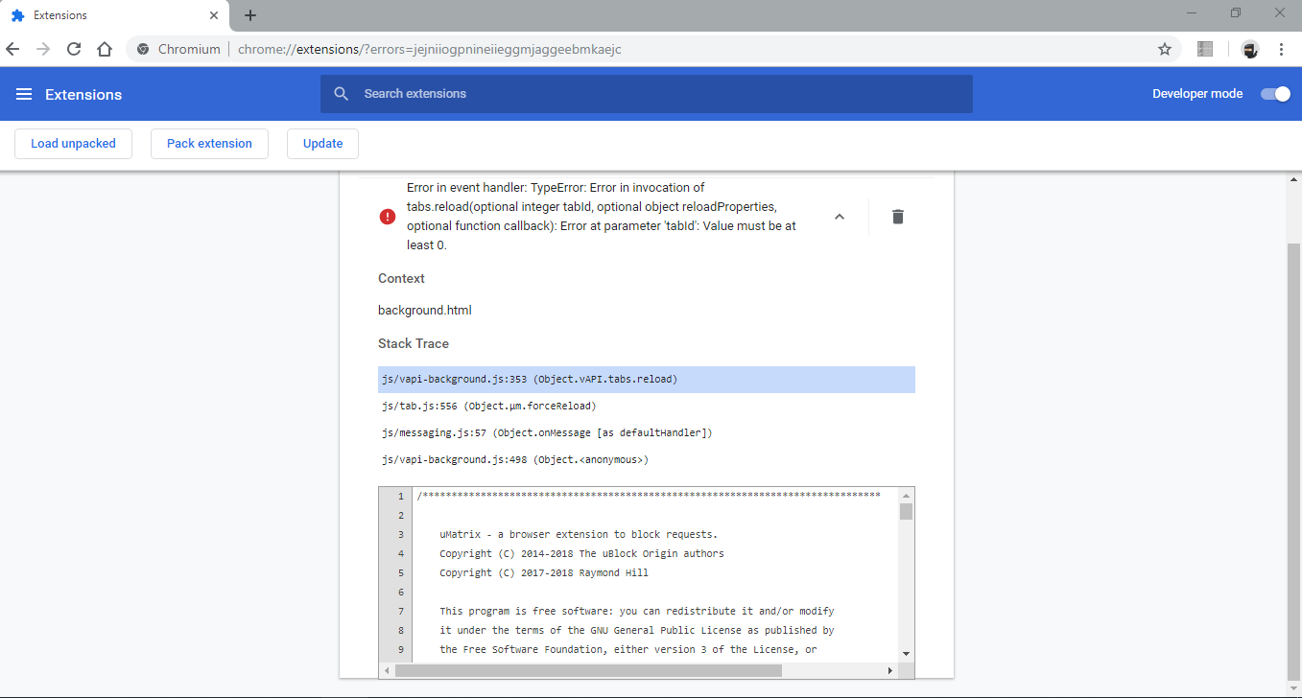This screenshot has width=1302, height=698.
Task: Open the Chromium three-dot menu
Action: (1281, 49)
